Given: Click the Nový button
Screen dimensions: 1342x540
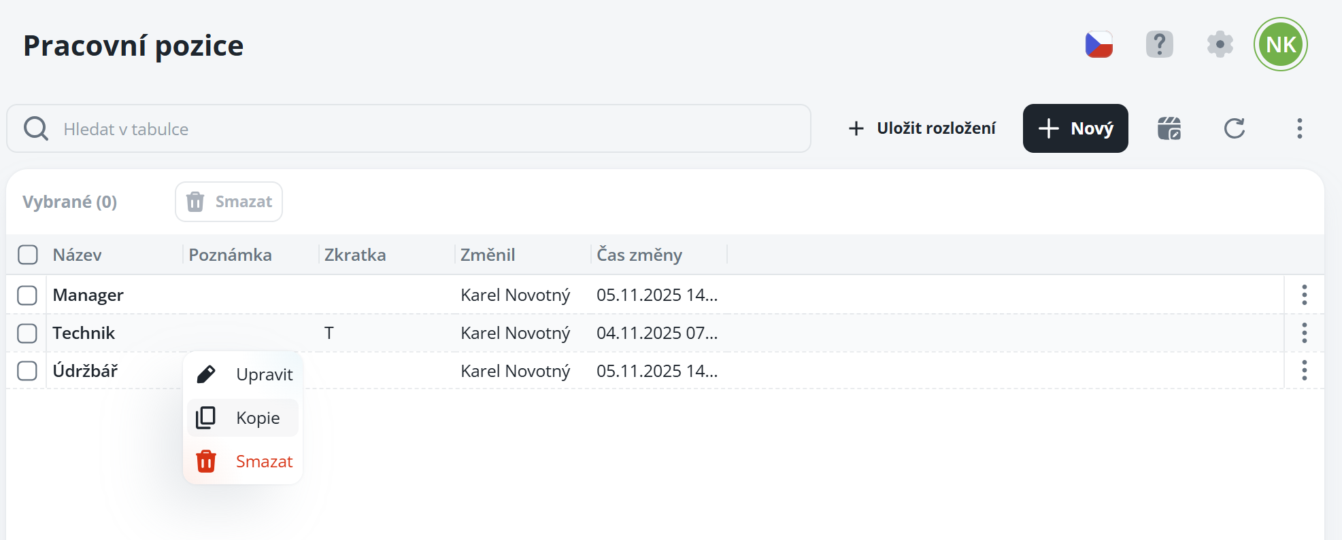Looking at the screenshot, I should tap(1075, 128).
